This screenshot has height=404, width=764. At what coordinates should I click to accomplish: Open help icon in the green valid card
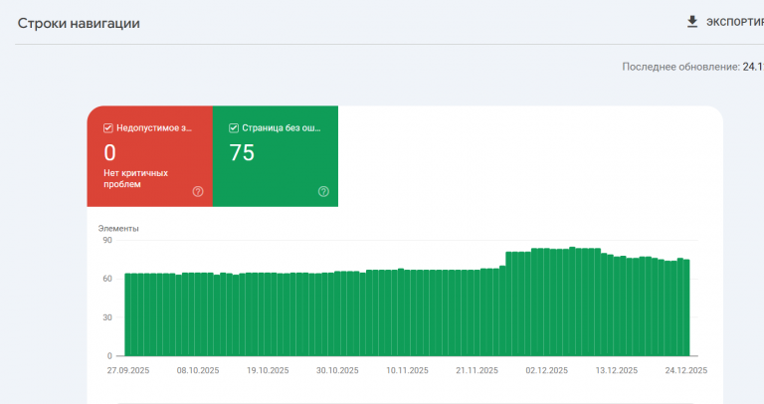[x=323, y=191]
